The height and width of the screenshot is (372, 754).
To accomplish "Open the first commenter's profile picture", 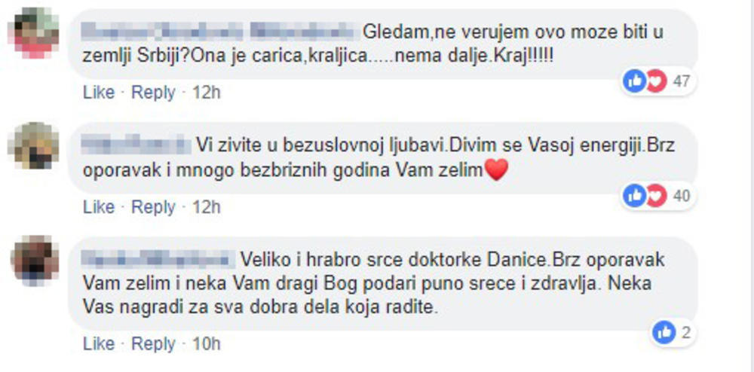I will click(35, 34).
